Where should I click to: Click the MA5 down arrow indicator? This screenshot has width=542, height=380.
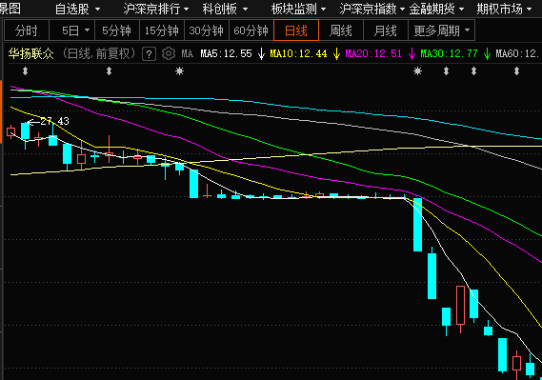tap(261, 54)
